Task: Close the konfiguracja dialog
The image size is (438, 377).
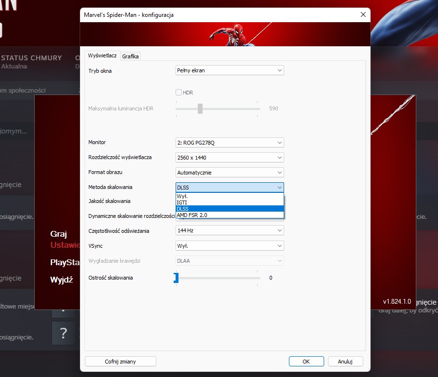Action: (x=363, y=14)
